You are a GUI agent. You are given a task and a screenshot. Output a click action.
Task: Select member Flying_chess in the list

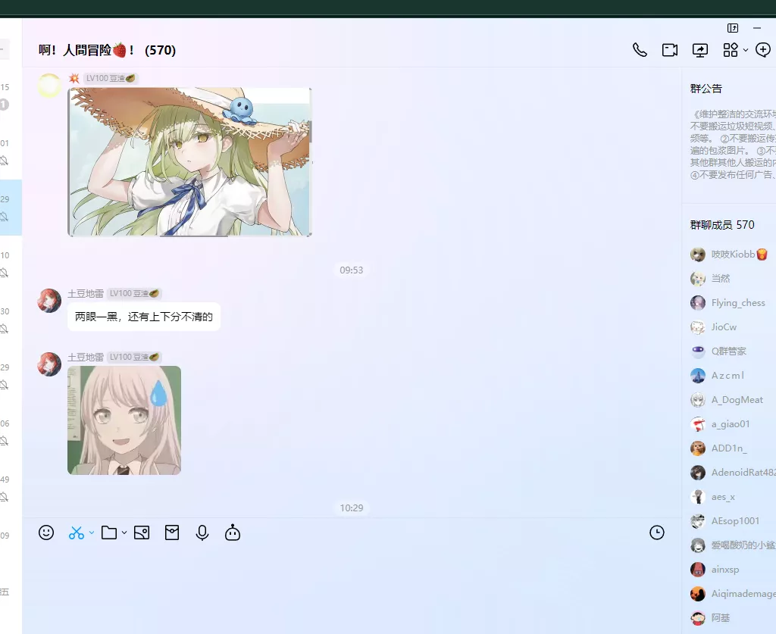click(x=737, y=303)
